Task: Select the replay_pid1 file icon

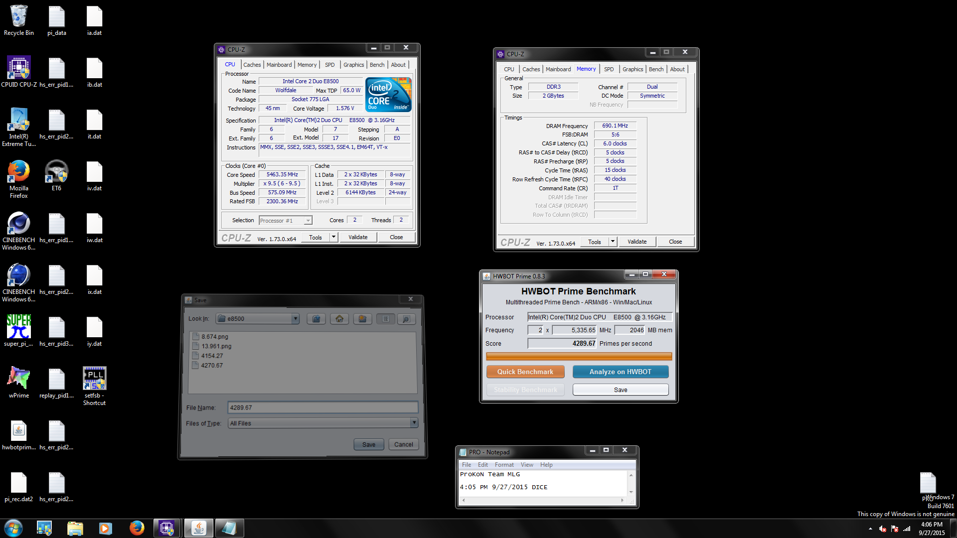Action: click(56, 383)
